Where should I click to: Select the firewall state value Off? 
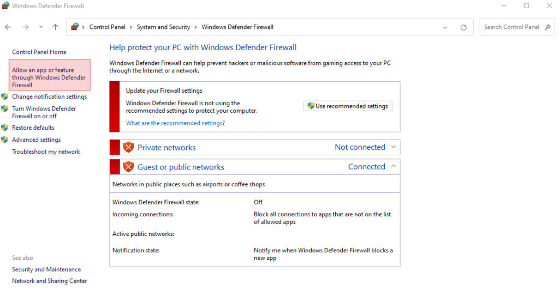coord(258,202)
